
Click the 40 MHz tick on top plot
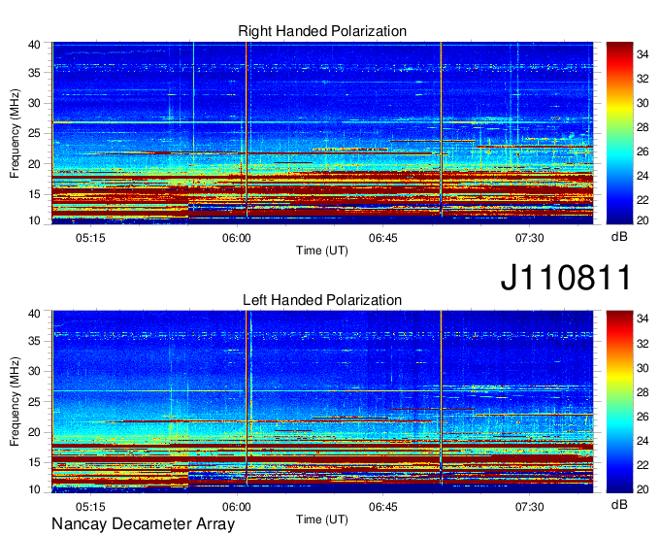click(x=35, y=45)
